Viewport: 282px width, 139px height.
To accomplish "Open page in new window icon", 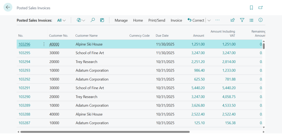I will 261,8.
